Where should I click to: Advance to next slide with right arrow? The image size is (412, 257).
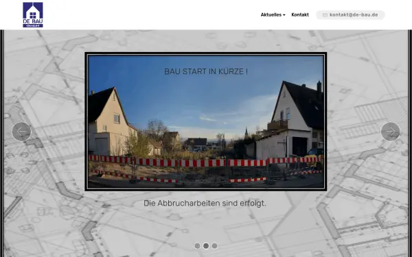click(391, 132)
